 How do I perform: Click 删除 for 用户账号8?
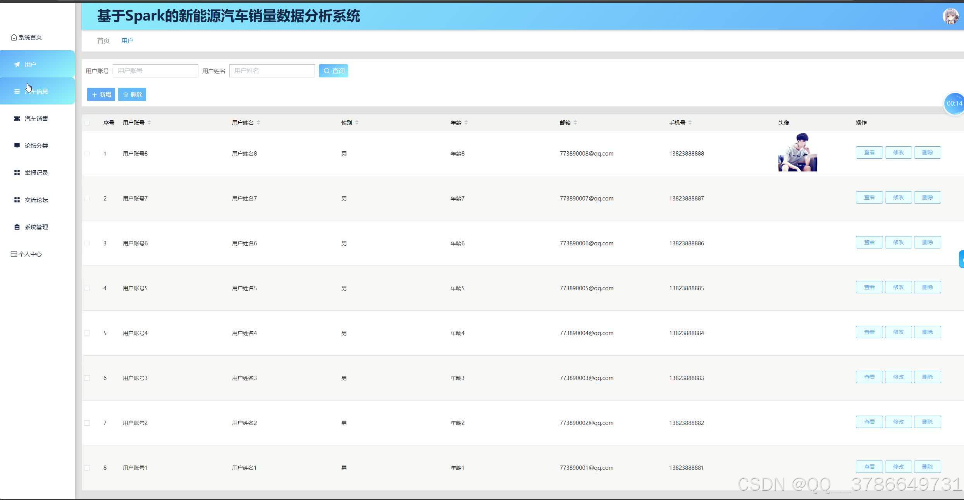[x=928, y=152]
